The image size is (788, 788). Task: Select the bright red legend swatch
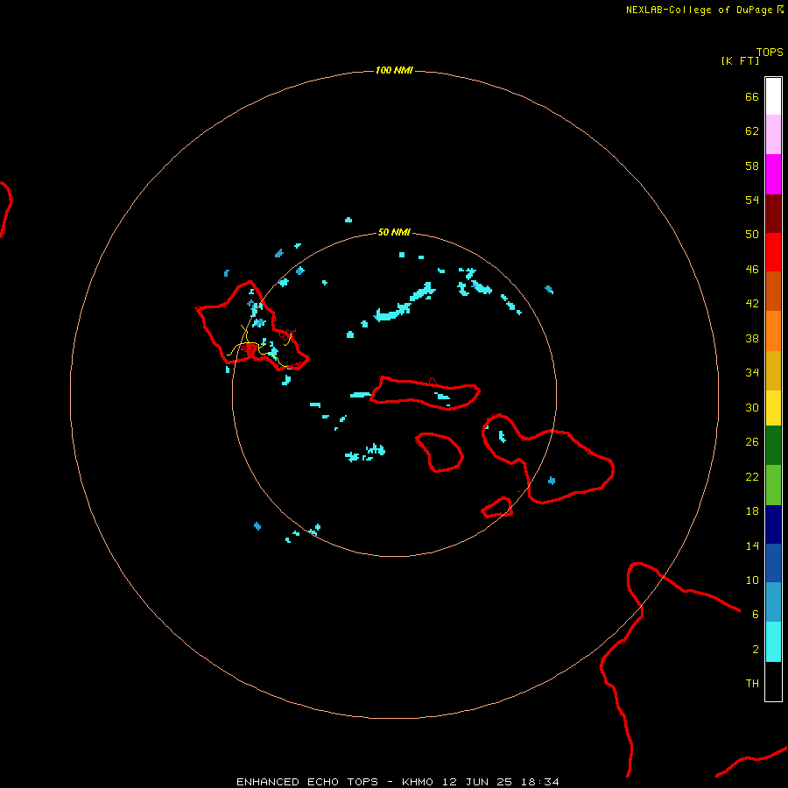tap(773, 252)
